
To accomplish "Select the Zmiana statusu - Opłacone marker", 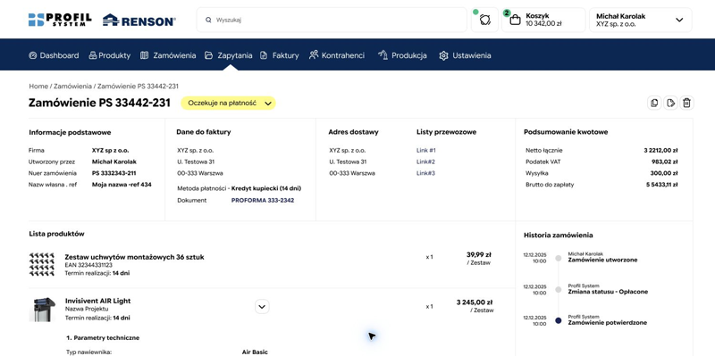I will coord(558,290).
